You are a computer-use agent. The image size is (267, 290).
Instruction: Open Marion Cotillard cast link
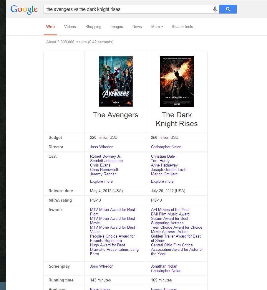[x=164, y=174]
